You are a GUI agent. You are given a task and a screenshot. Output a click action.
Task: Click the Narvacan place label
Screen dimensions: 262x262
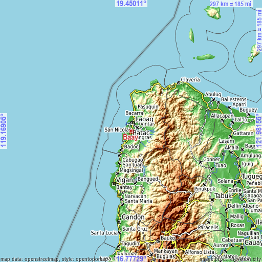pos(135,196)
